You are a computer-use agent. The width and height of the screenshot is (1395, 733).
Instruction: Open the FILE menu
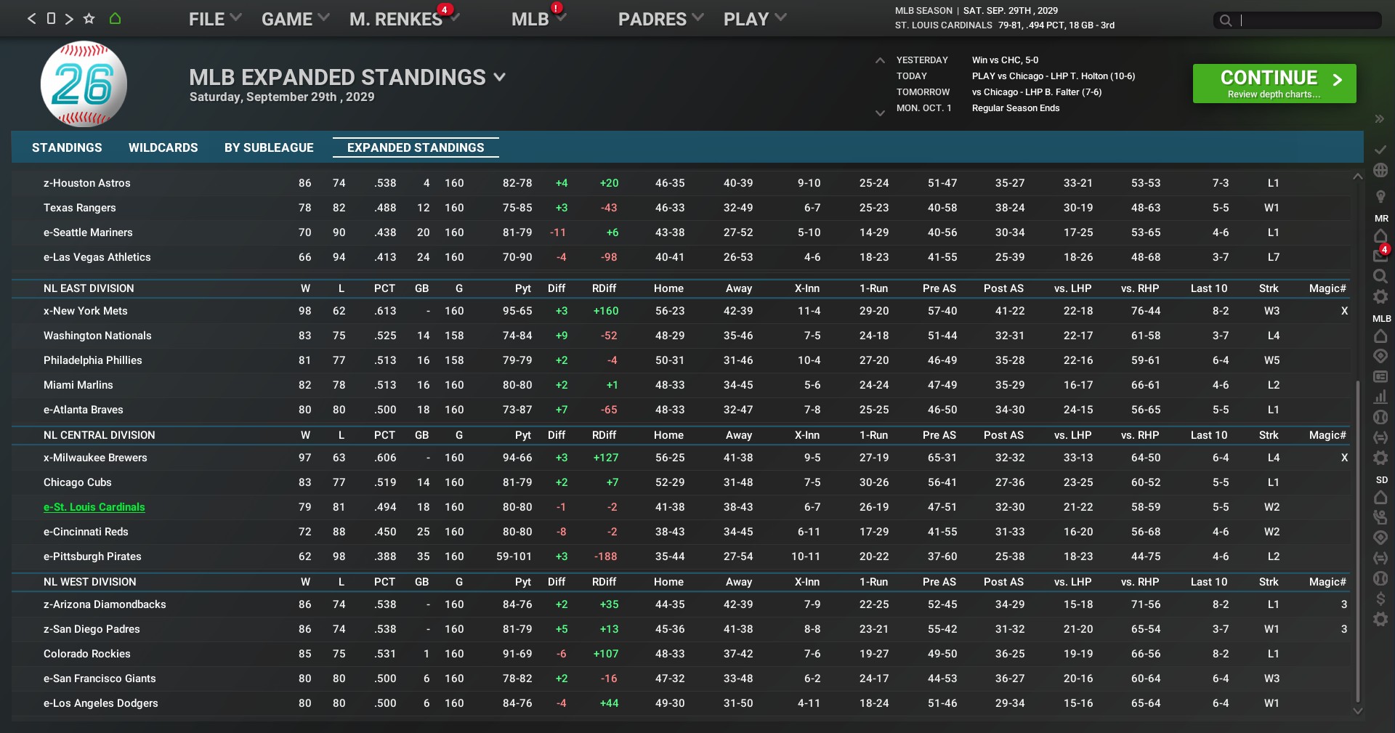214,19
